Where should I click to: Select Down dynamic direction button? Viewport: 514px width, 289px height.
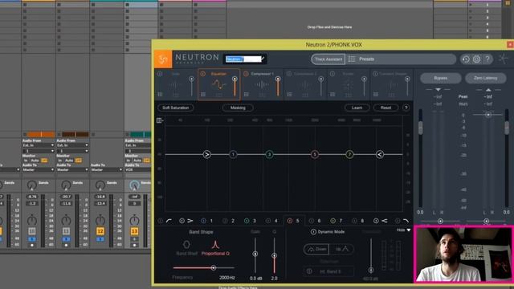point(316,249)
